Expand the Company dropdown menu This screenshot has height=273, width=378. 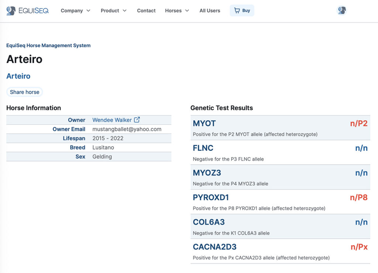pyautogui.click(x=75, y=11)
